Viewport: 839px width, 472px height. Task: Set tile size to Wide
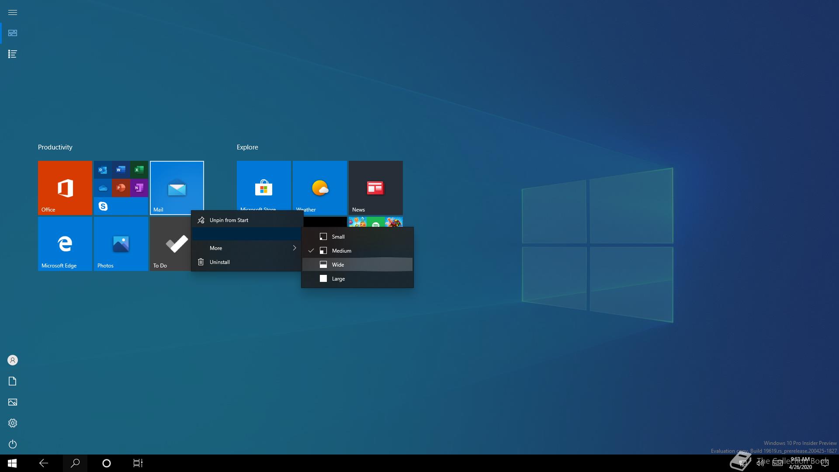357,265
